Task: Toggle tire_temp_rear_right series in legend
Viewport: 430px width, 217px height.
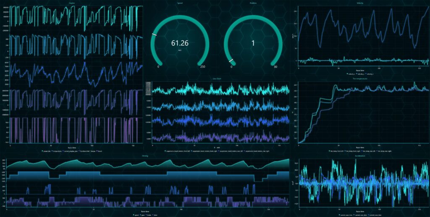Action: 384,151
